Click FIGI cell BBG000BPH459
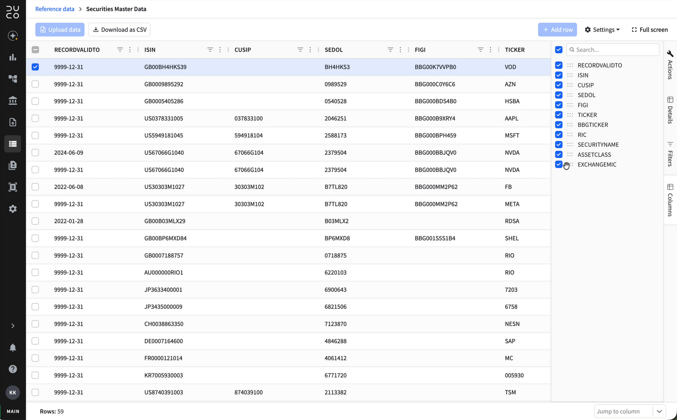 pos(435,135)
